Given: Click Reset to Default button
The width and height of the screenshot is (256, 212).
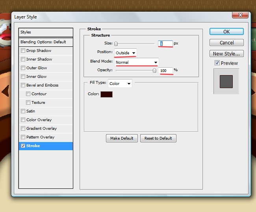Looking at the screenshot, I should [158, 138].
